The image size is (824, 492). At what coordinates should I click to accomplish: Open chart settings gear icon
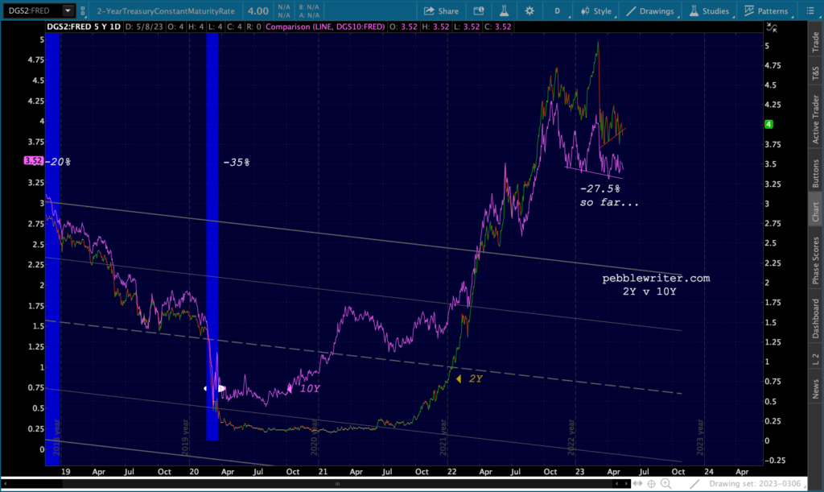(x=529, y=11)
